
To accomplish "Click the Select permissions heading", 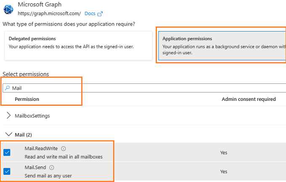I will click(26, 74).
